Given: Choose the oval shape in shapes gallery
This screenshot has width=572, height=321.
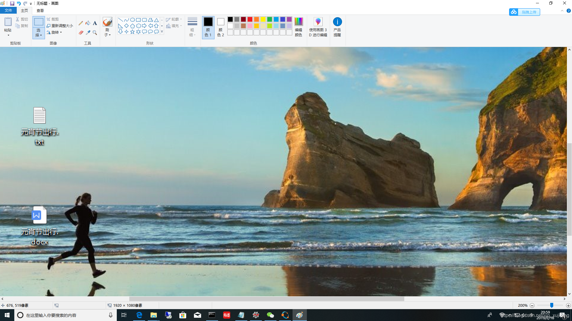Looking at the screenshot, I should (132, 20).
